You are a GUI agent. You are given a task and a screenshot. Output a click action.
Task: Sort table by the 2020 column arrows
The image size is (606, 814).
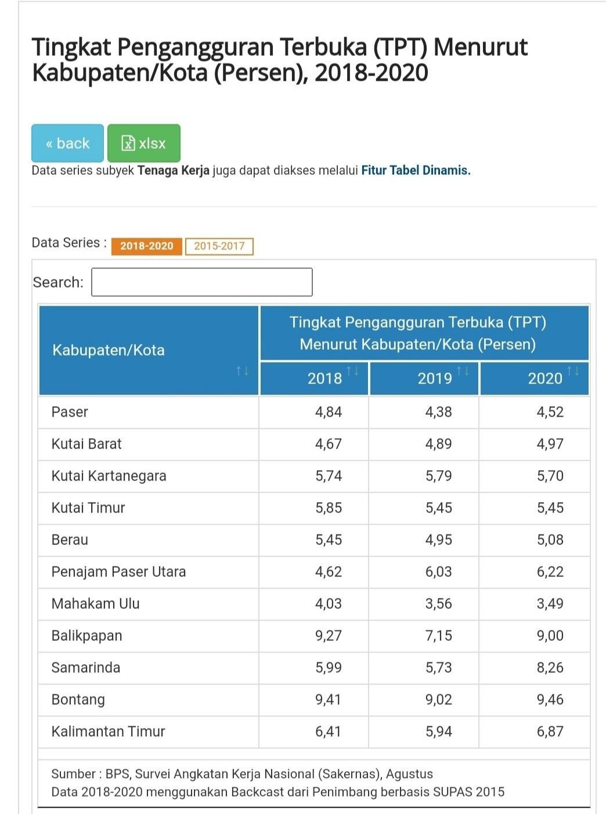click(573, 371)
